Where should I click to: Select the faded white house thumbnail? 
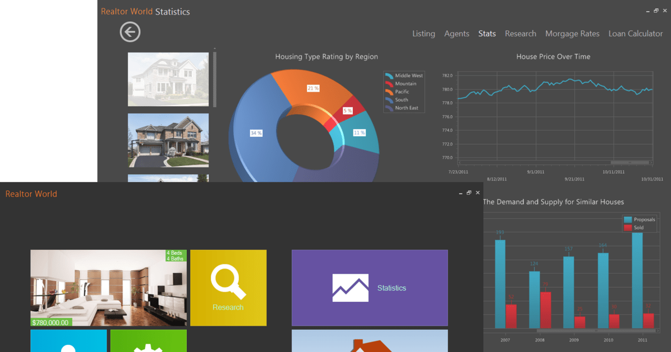tap(168, 79)
